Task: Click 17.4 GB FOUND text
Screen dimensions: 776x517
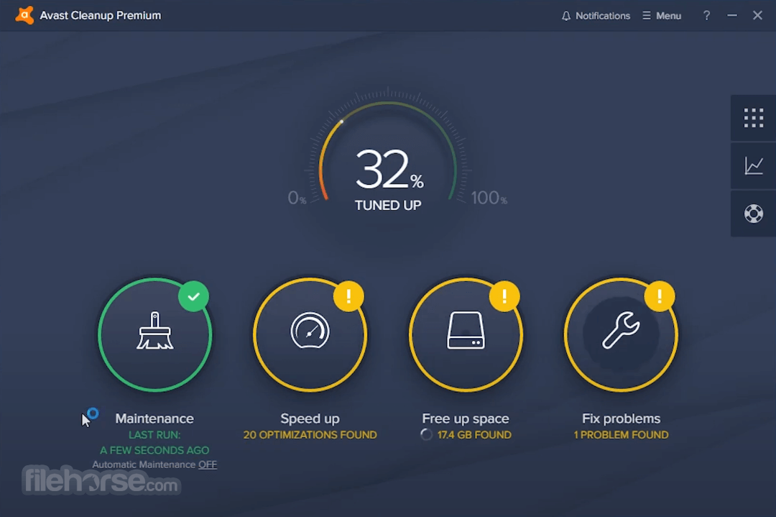Action: tap(474, 435)
